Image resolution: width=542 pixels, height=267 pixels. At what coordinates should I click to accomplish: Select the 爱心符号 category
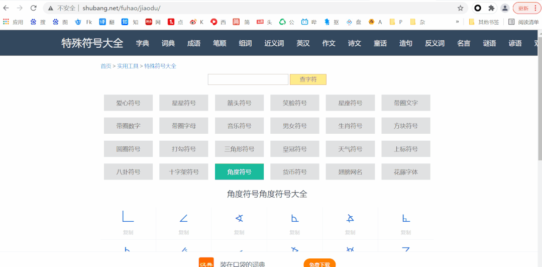pos(128,103)
